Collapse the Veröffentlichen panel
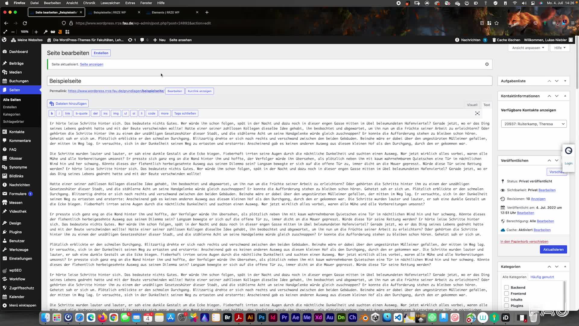579x326 pixels. click(565, 160)
